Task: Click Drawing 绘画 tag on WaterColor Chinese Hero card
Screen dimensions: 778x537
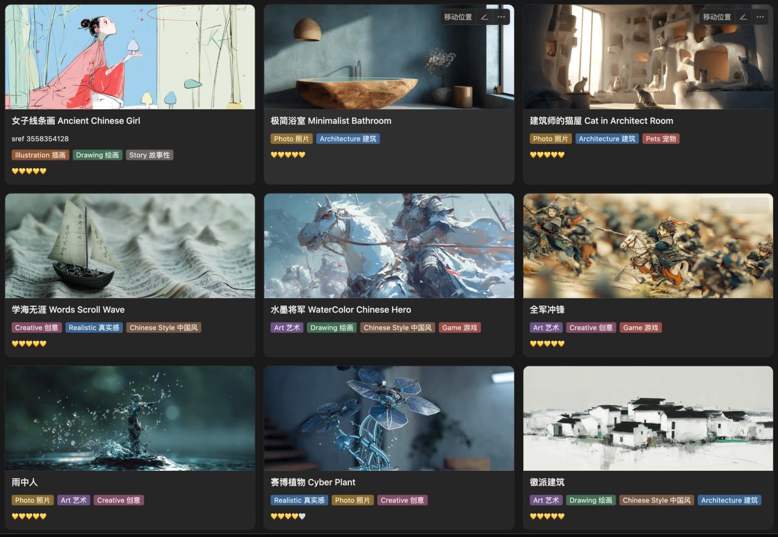Action: (x=332, y=328)
